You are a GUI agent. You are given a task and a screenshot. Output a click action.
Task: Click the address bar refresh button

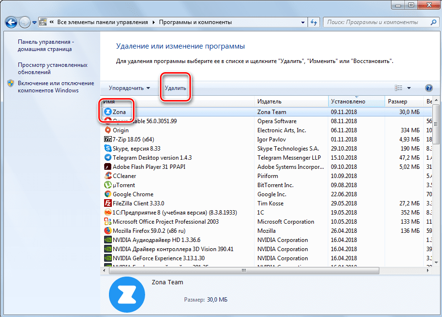tap(314, 22)
